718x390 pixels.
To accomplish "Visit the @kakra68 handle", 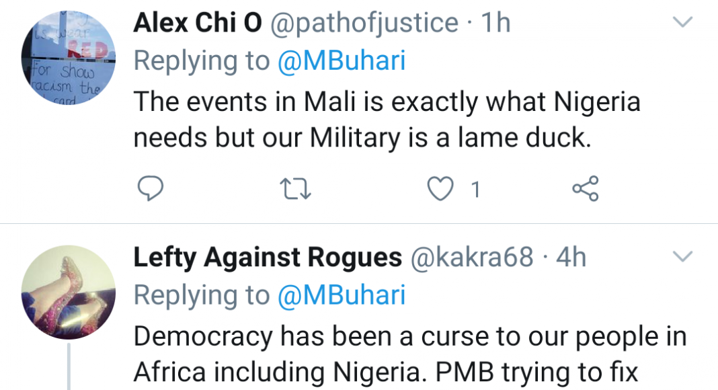I will [472, 257].
